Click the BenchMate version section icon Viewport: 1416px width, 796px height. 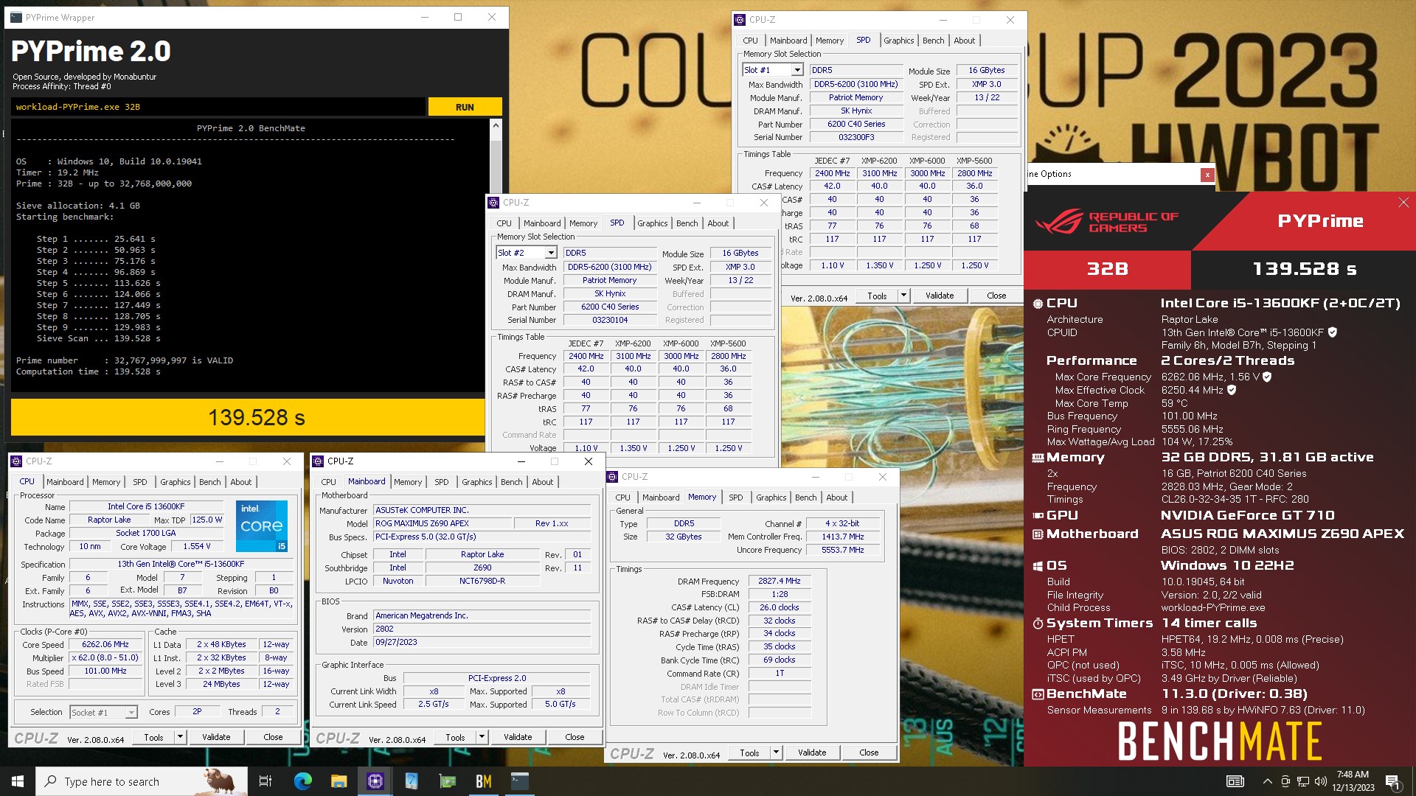1038,694
